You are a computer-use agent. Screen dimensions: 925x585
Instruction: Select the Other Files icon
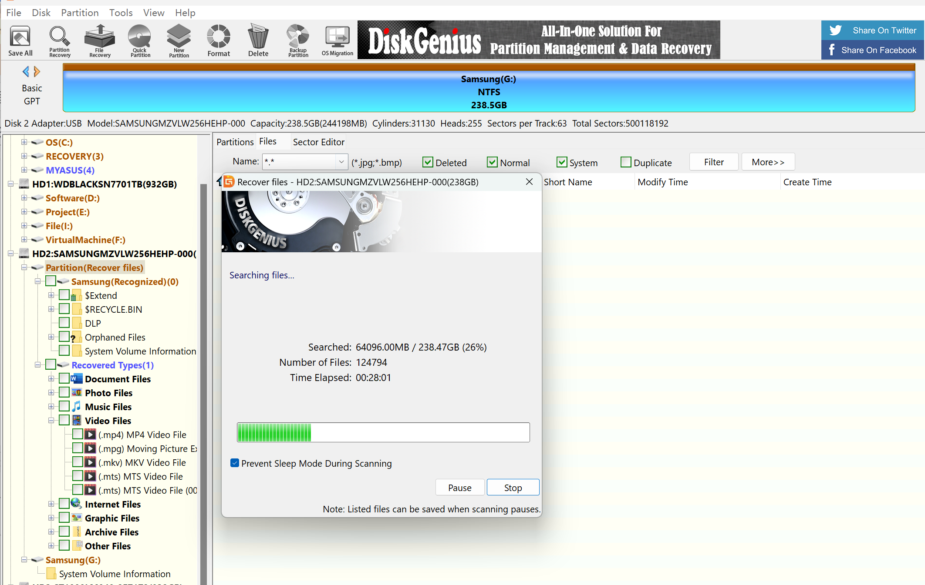[x=78, y=545]
